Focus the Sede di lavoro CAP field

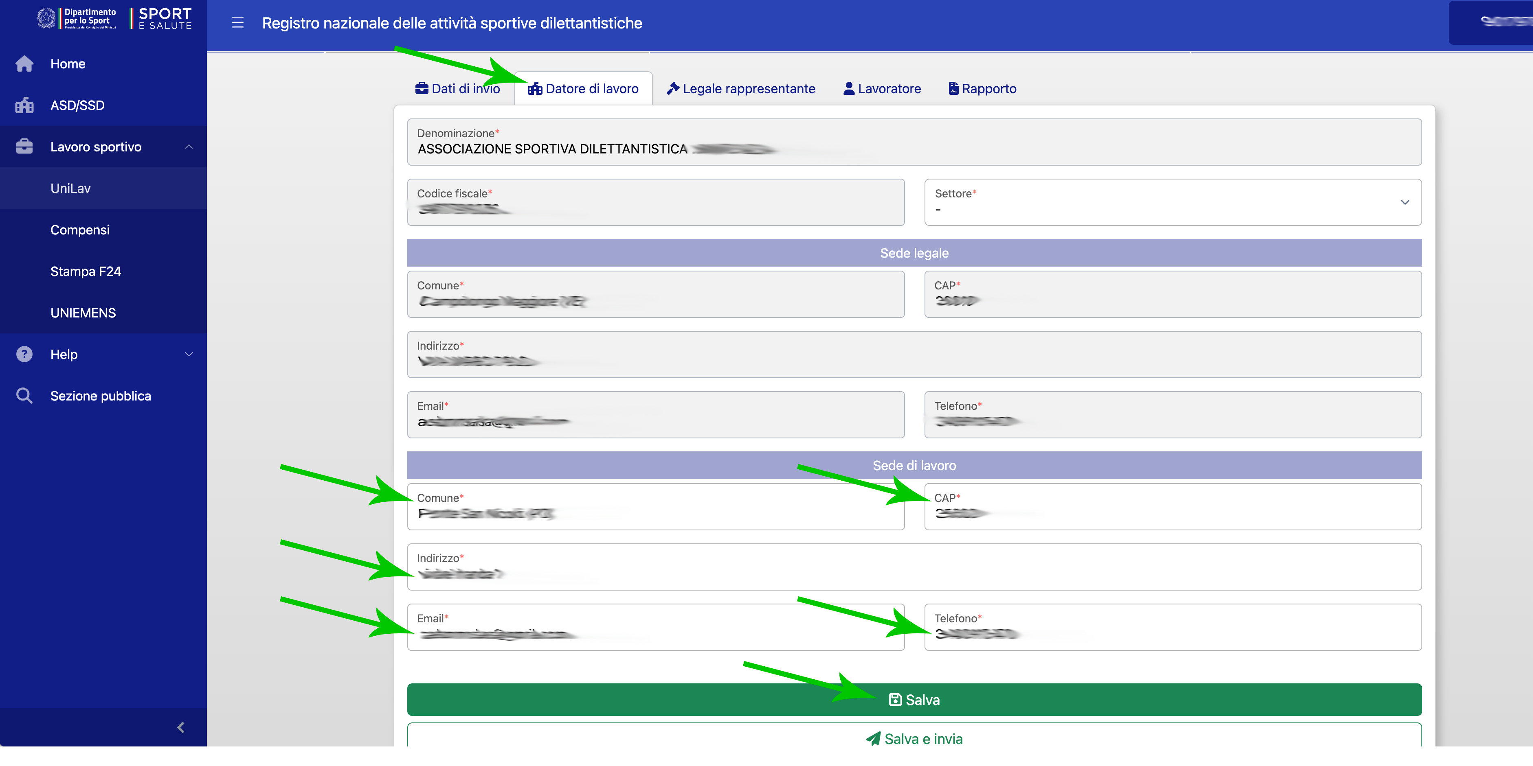coord(1173,507)
